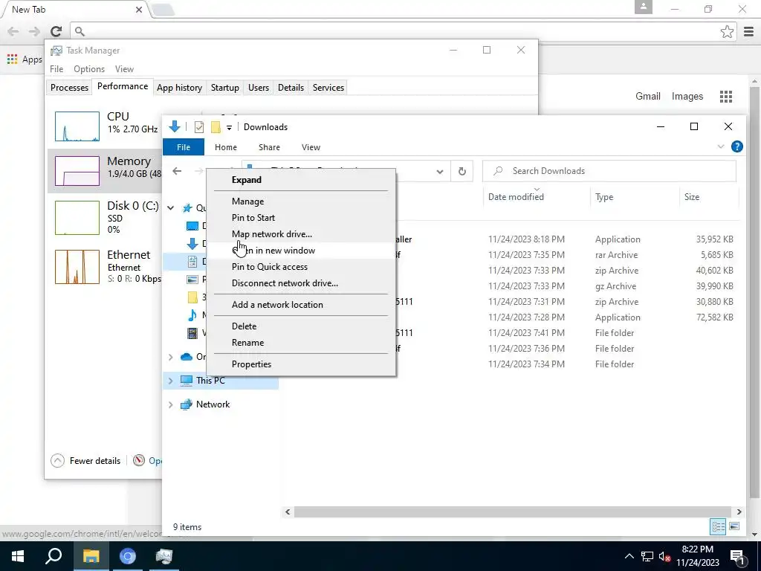Click the Music note icon in sidebar
This screenshot has width=761, height=571.
pos(192,314)
